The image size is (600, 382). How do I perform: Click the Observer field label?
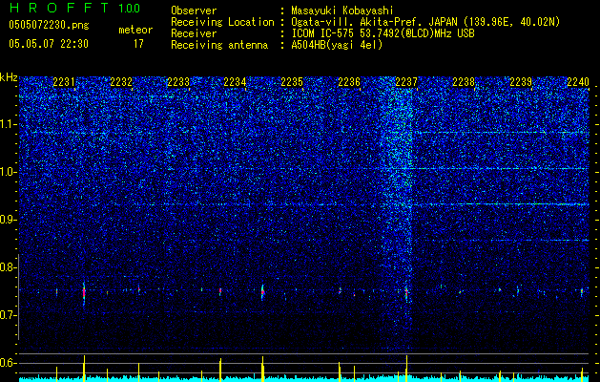tap(194, 11)
